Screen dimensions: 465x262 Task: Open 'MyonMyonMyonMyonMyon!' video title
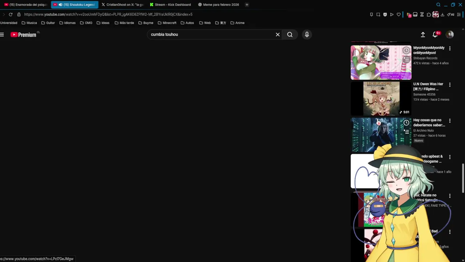[x=429, y=50]
